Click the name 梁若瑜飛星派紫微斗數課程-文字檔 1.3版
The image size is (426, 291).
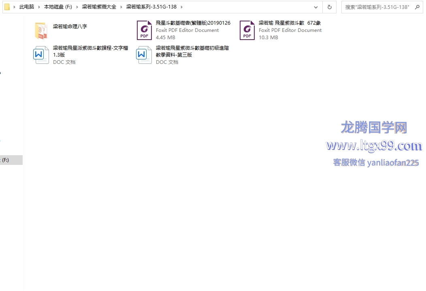[90, 51]
